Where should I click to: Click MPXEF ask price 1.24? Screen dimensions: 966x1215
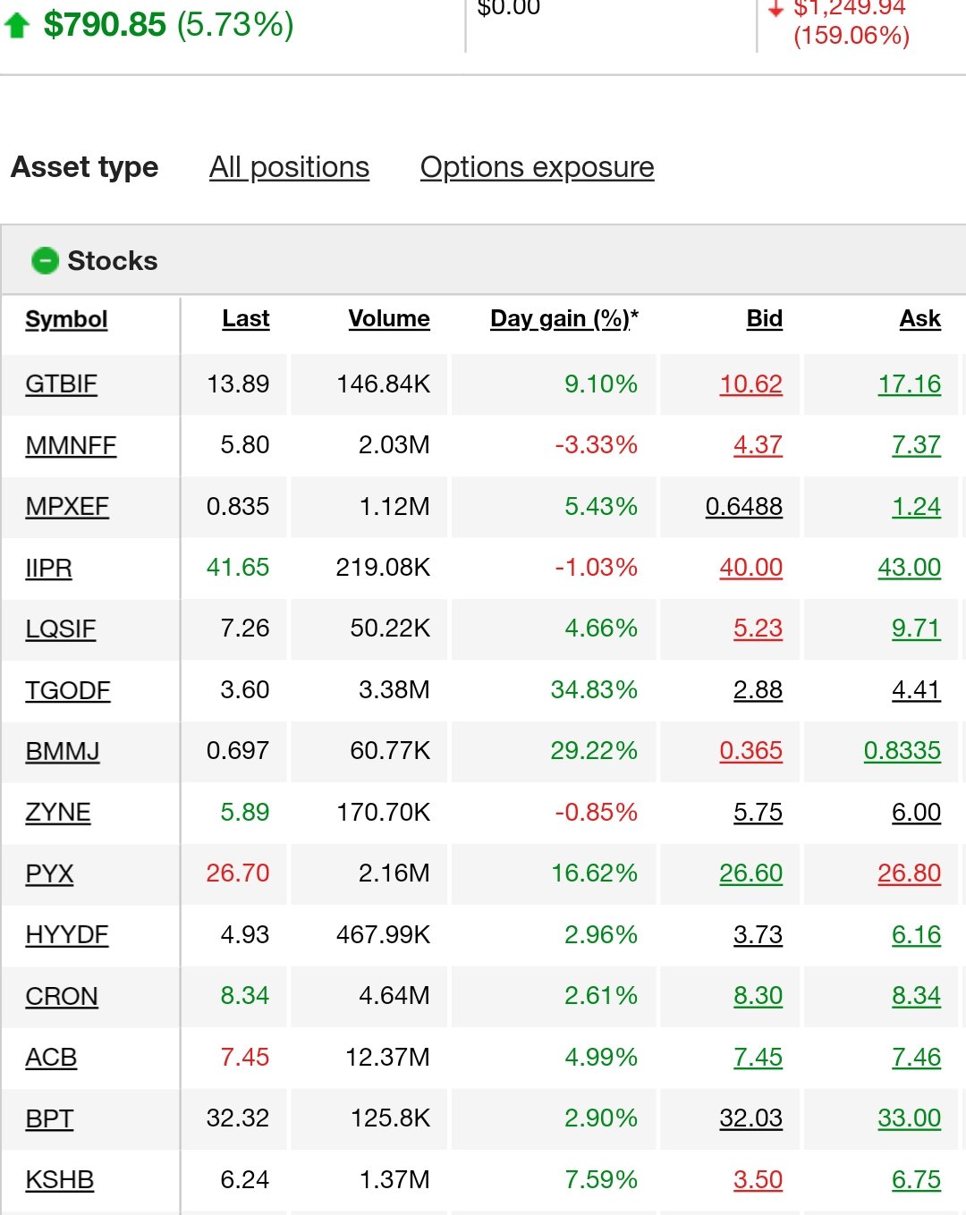tap(917, 506)
